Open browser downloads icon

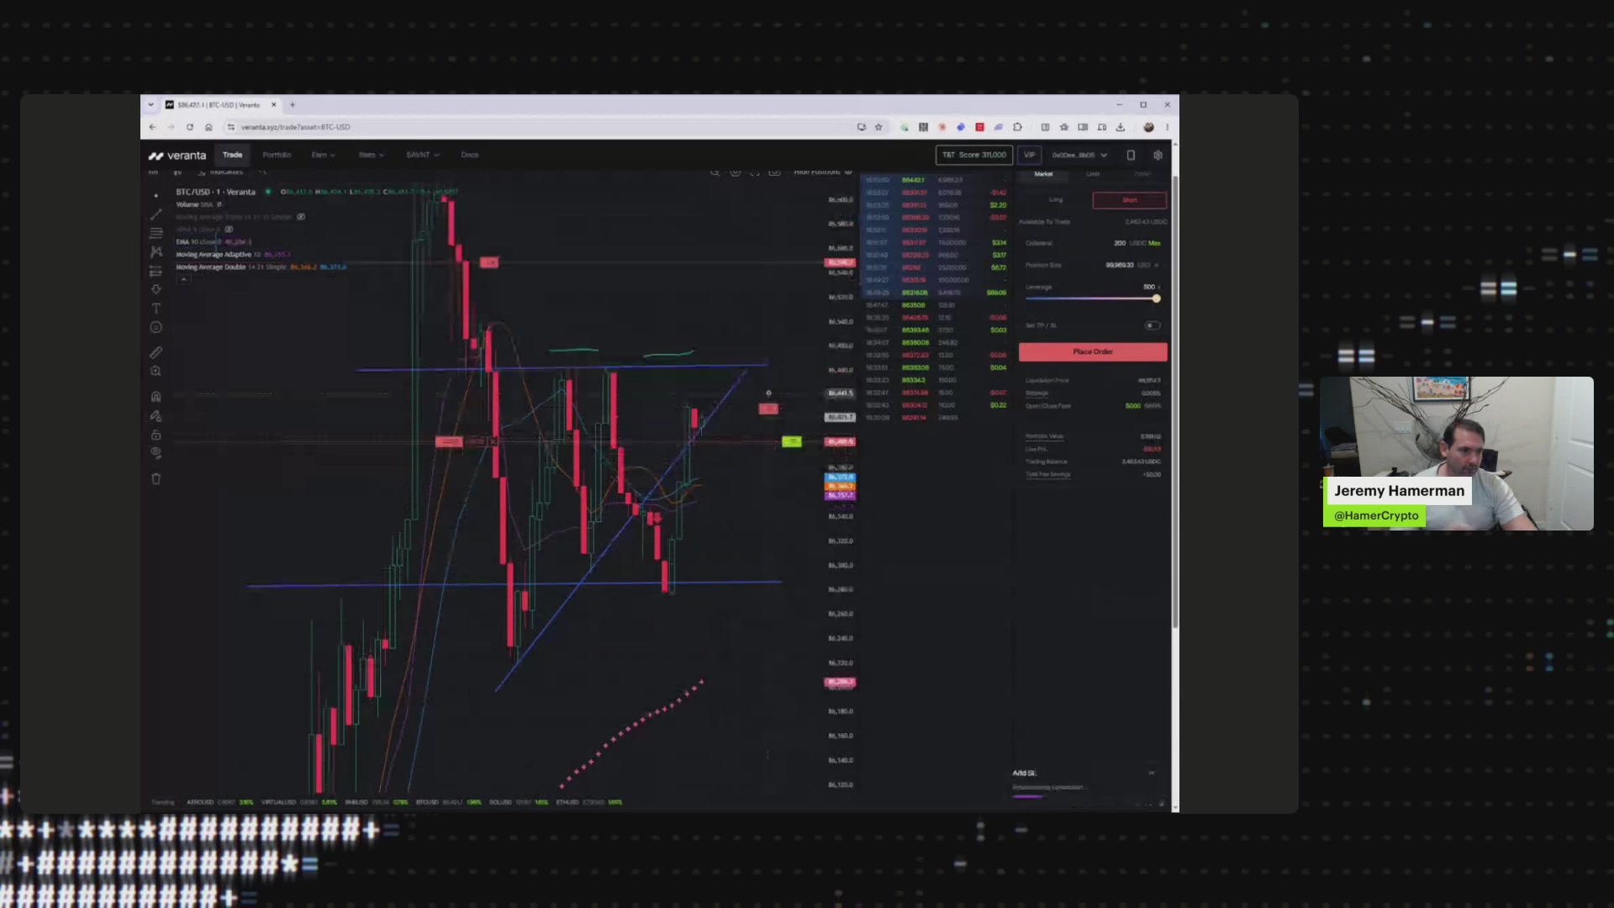tap(1121, 127)
